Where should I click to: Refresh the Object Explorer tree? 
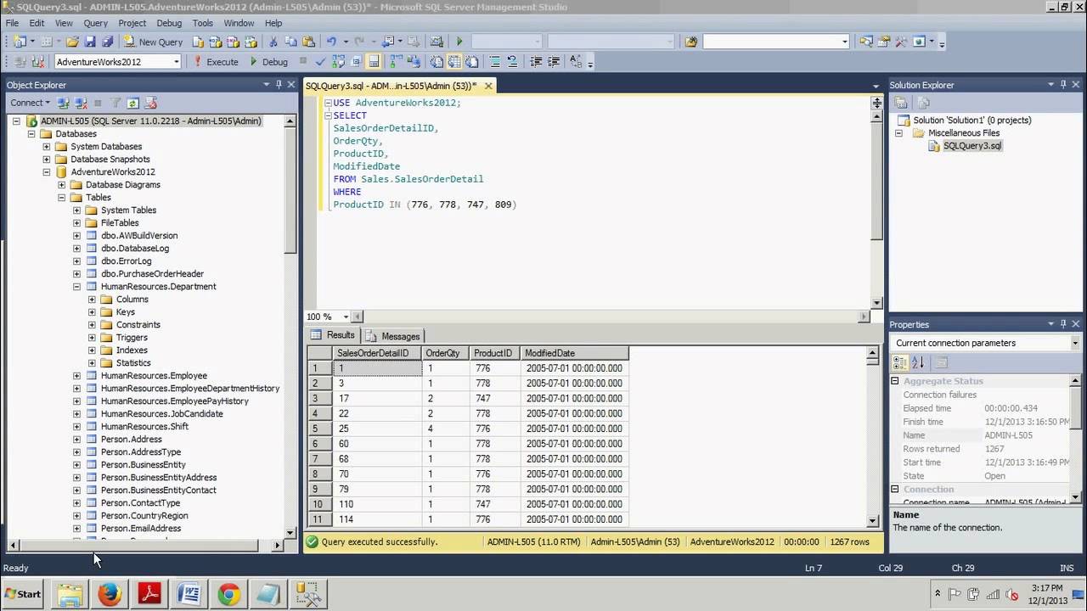[x=132, y=103]
